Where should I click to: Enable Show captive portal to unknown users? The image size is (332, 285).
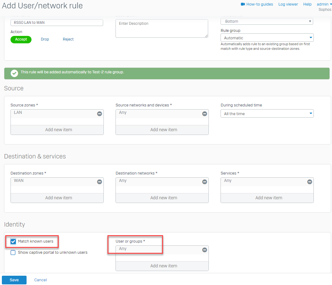pos(13,253)
